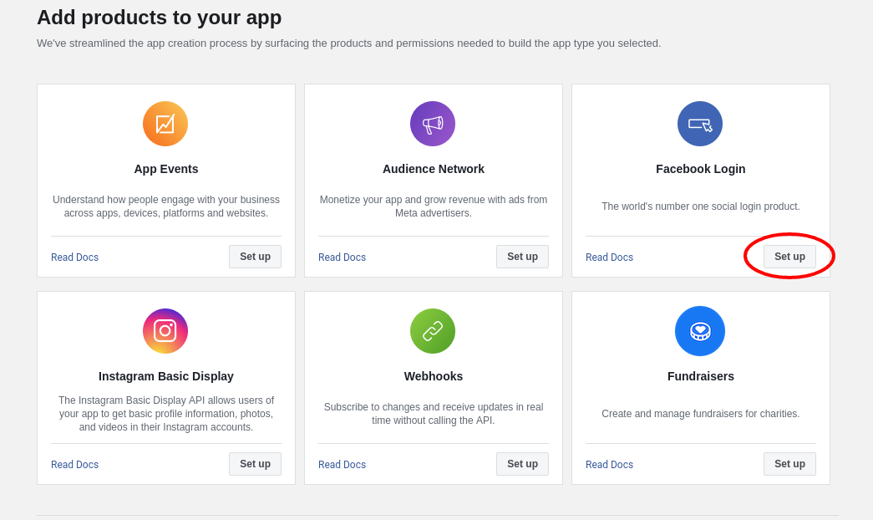Set up the Audience Network product
Screen dimensions: 873x520
522,257
